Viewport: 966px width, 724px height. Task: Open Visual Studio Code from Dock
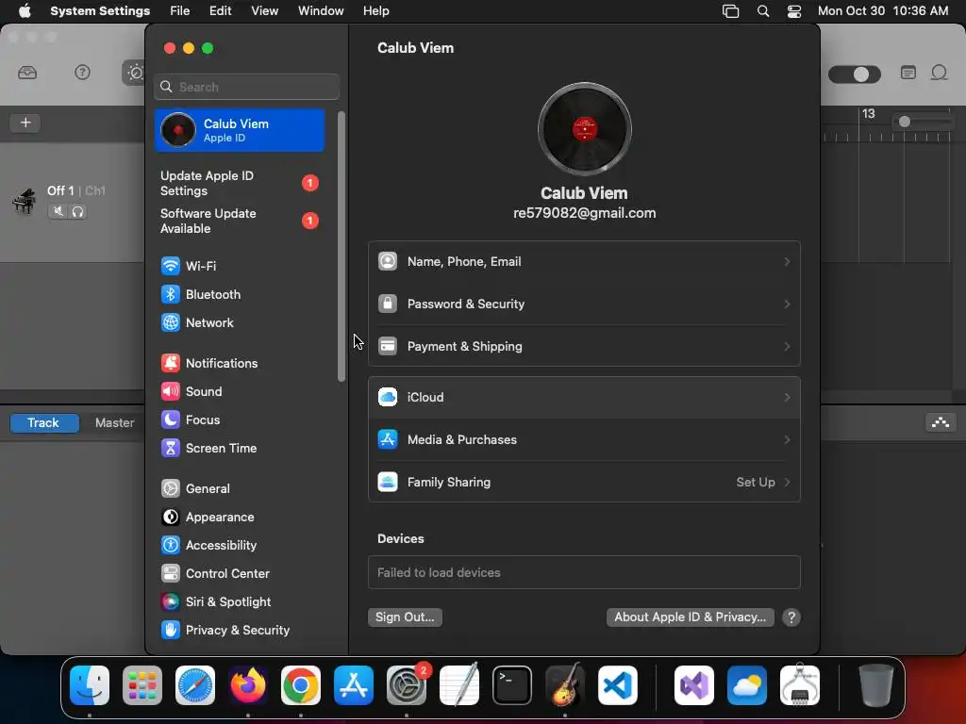click(617, 685)
